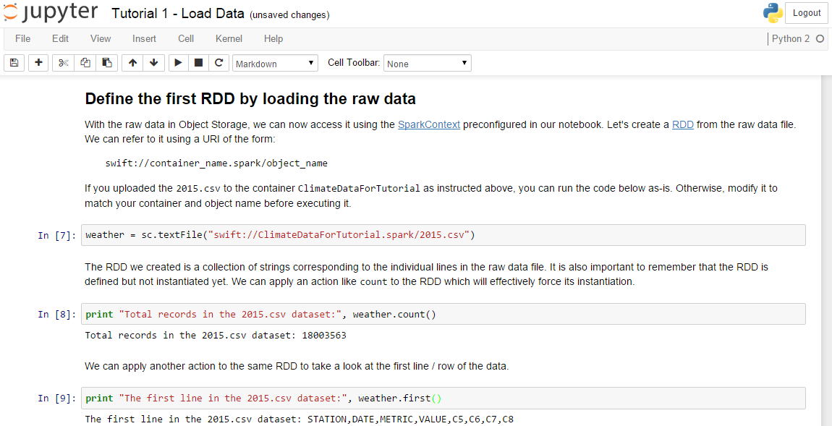The image size is (832, 426).
Task: Insert cell below using plus icon
Action: (x=38, y=63)
